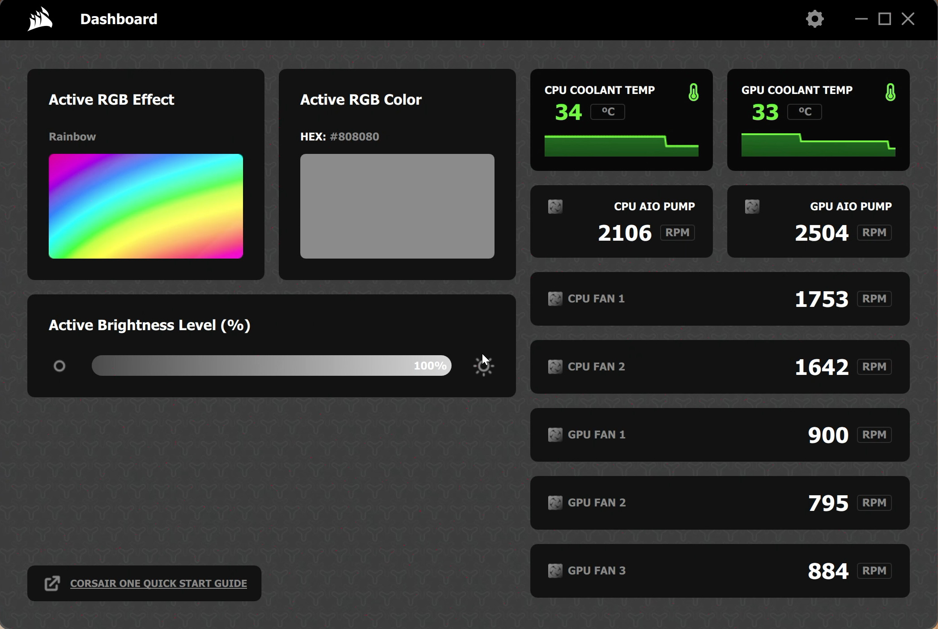Click the Rainbow effect preview swatch

[x=146, y=206]
